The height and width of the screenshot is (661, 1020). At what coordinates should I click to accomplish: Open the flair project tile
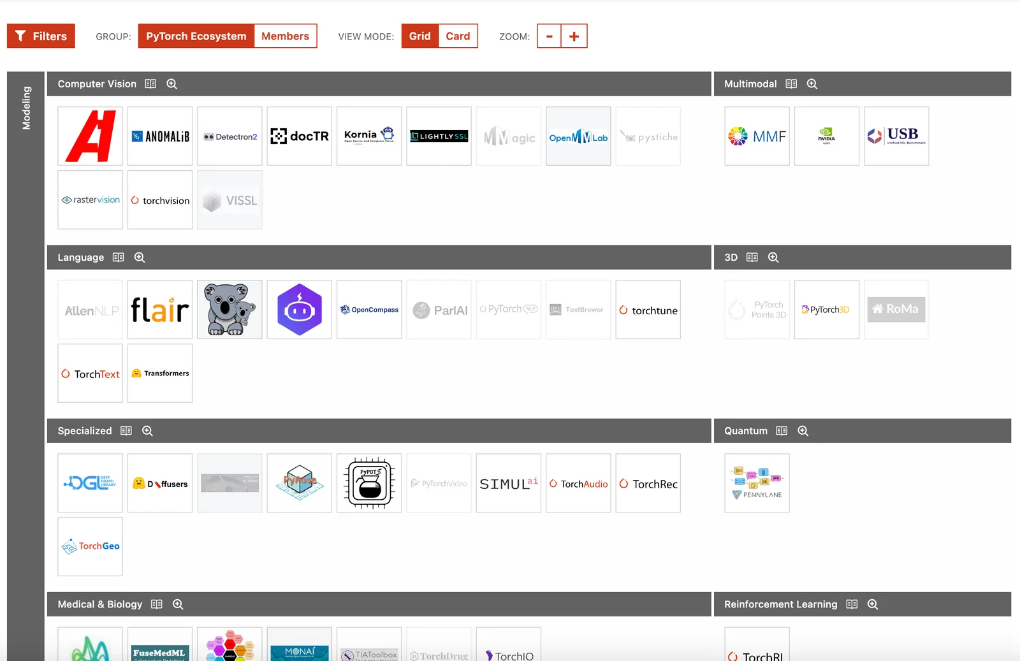pyautogui.click(x=160, y=310)
